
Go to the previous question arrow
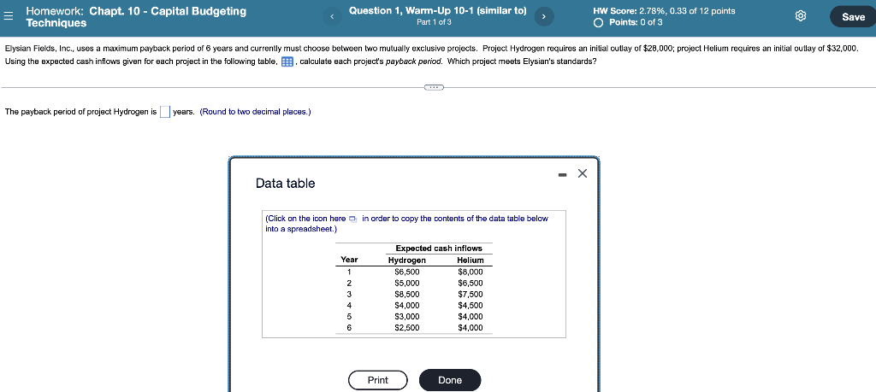[x=332, y=17]
